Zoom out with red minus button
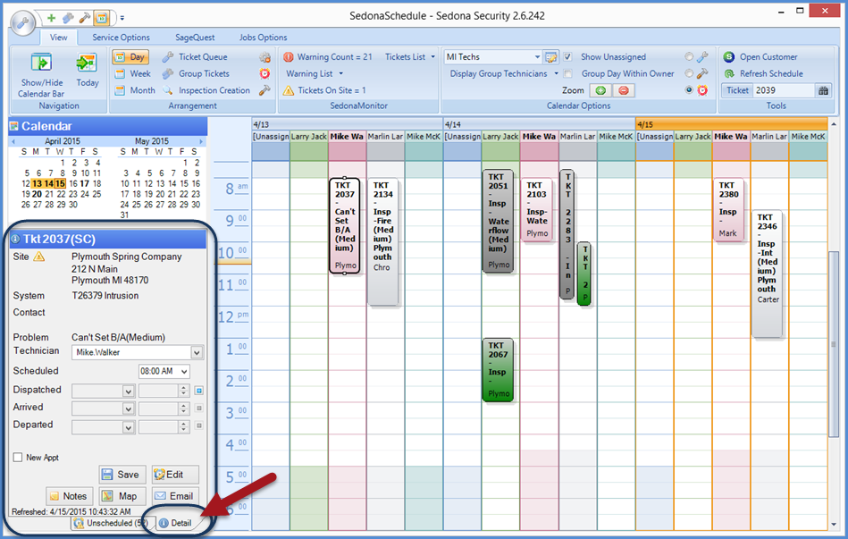This screenshot has height=539, width=848. [x=623, y=90]
